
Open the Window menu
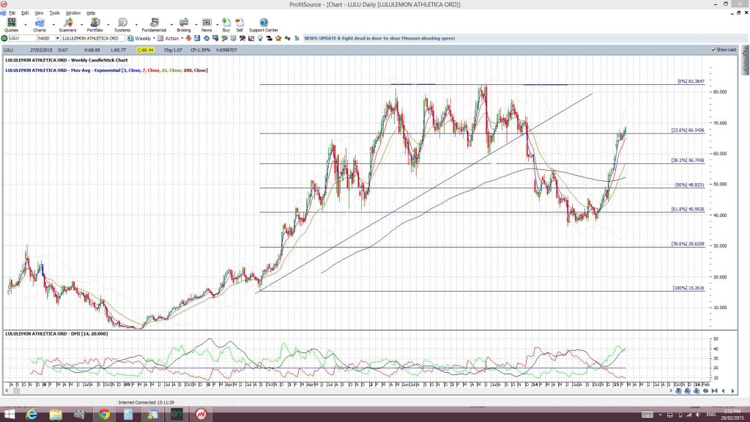click(73, 13)
